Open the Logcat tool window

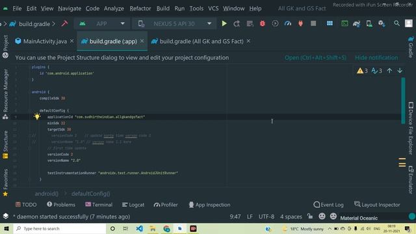(133, 205)
